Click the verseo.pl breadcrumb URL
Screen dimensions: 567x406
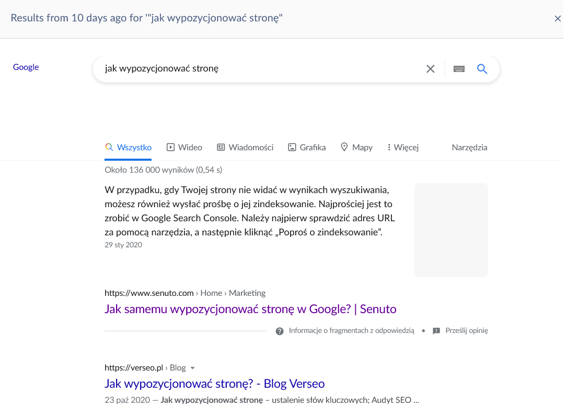[x=145, y=368]
